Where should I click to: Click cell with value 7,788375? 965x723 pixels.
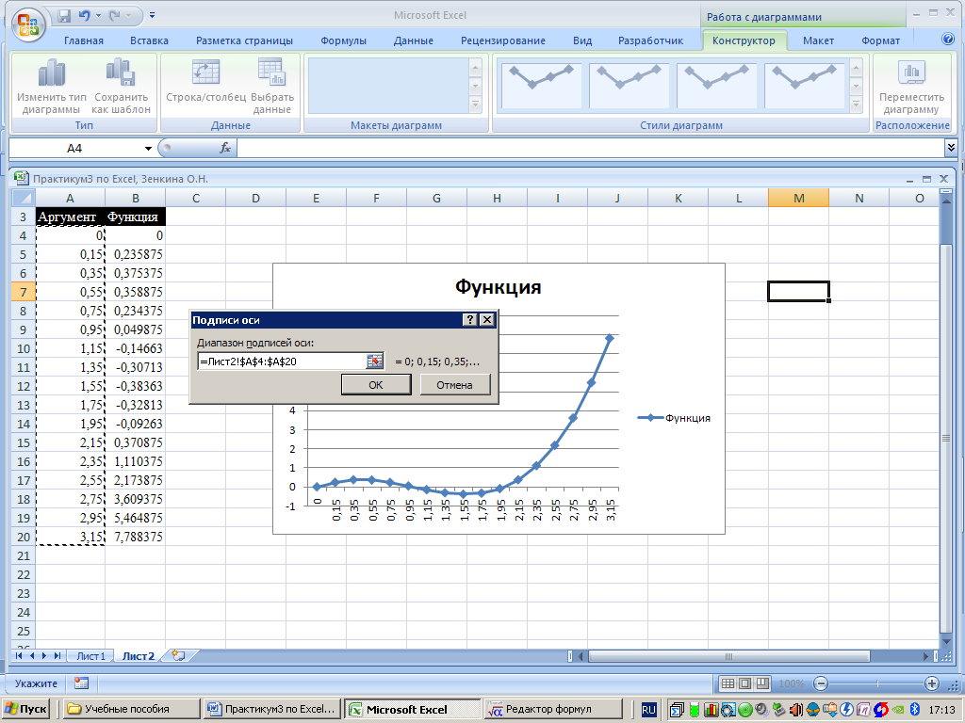point(135,537)
